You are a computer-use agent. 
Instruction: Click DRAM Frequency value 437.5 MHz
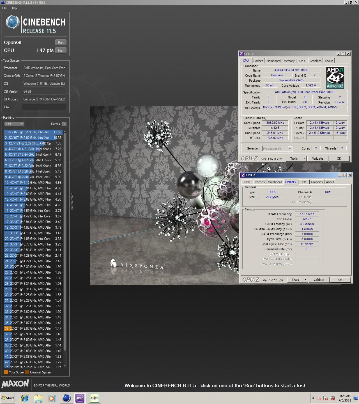coord(307,214)
